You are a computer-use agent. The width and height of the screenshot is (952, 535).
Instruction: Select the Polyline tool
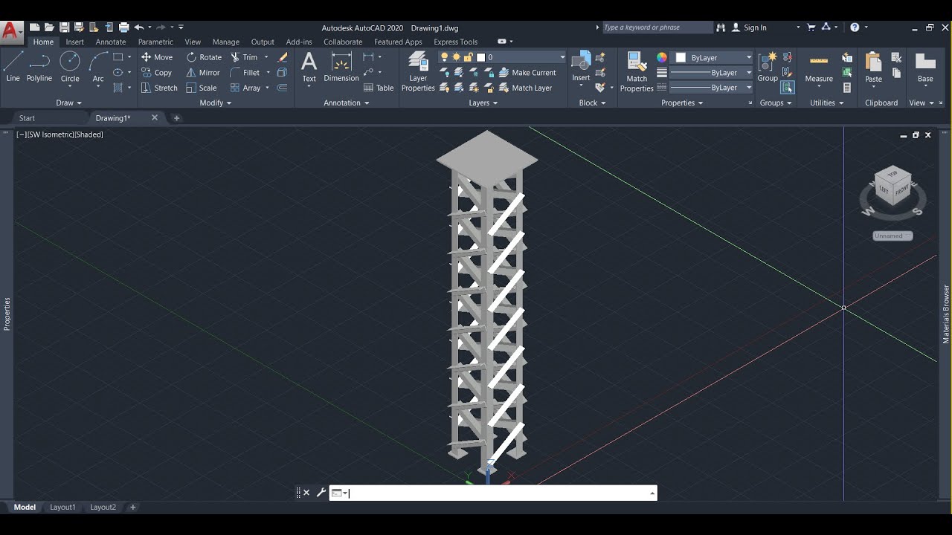[39, 66]
